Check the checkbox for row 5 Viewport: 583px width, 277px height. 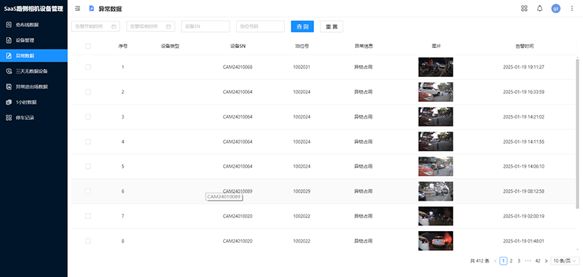[x=87, y=166]
